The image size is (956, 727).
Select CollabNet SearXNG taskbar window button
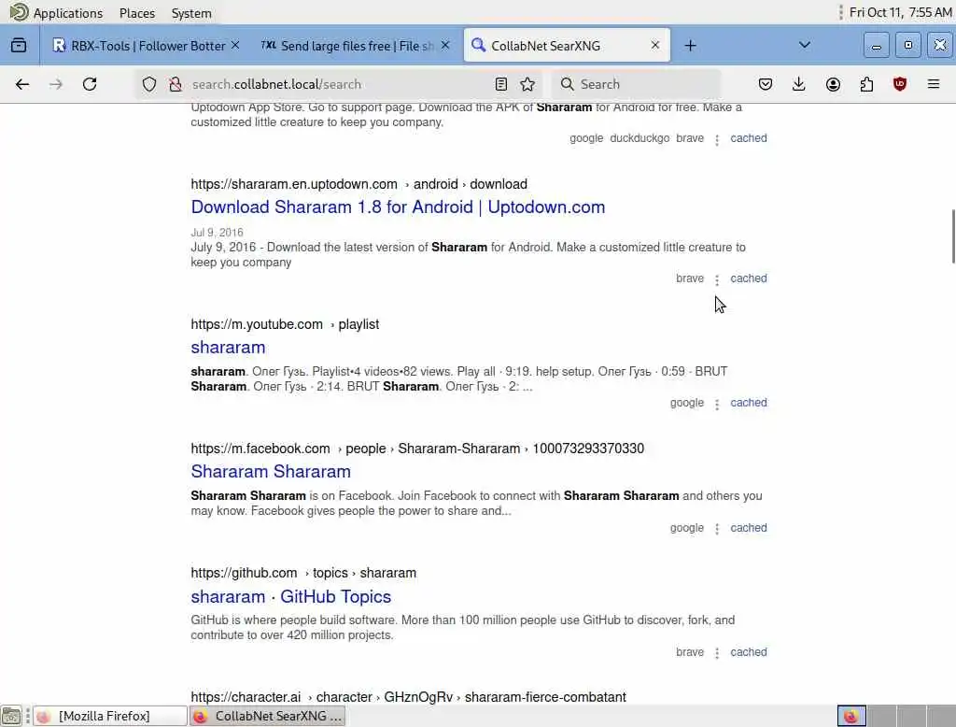point(268,716)
